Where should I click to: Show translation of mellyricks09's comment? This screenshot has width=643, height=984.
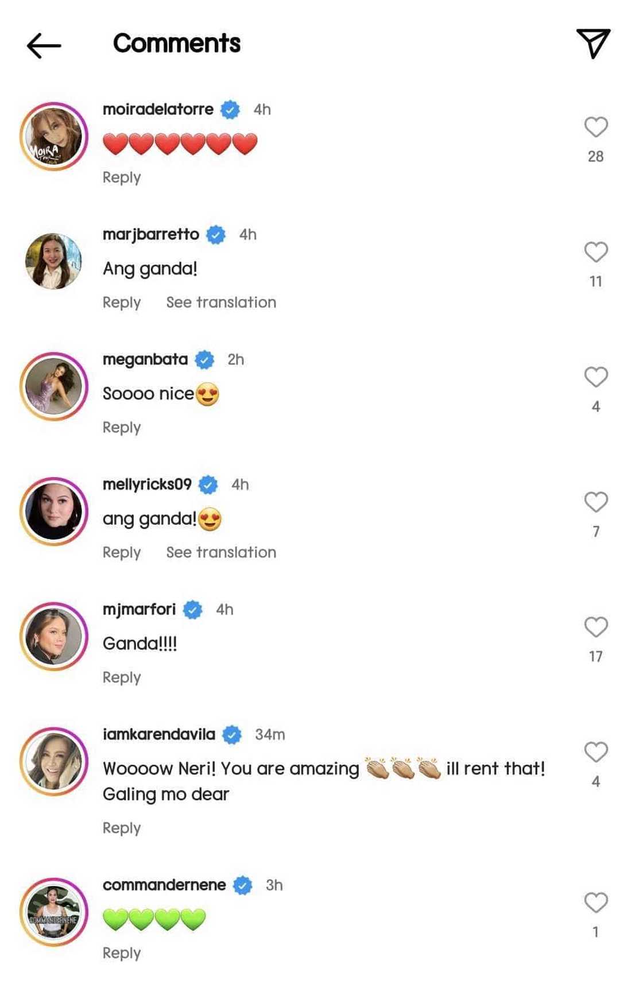[x=221, y=552]
